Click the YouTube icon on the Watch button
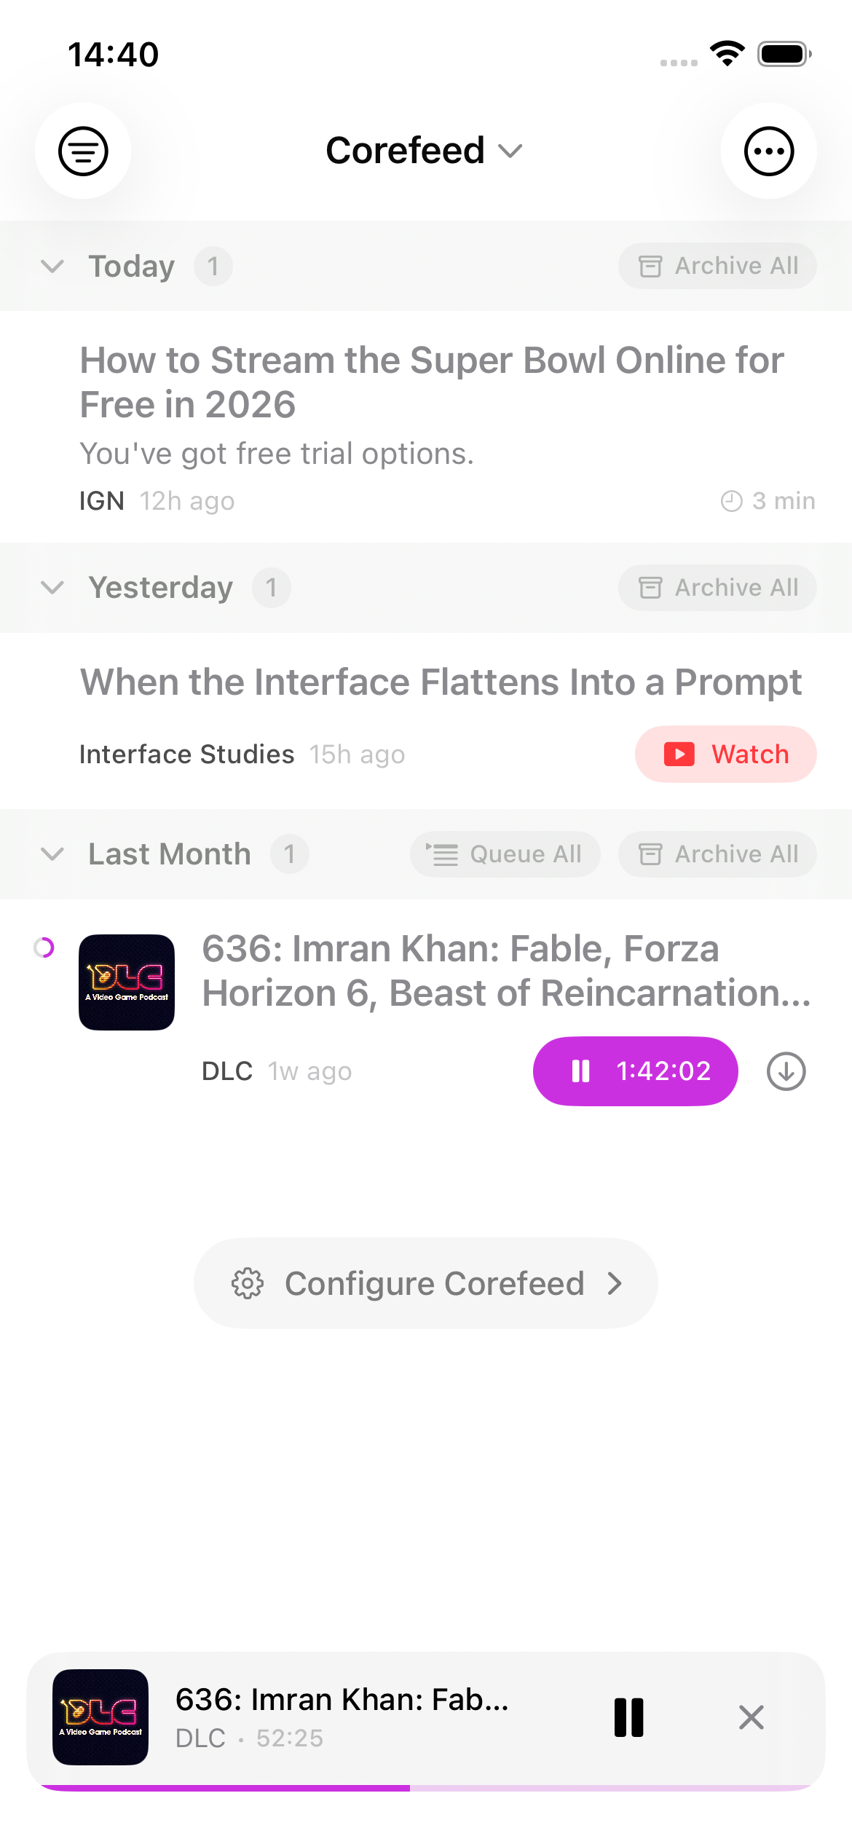 coord(679,754)
